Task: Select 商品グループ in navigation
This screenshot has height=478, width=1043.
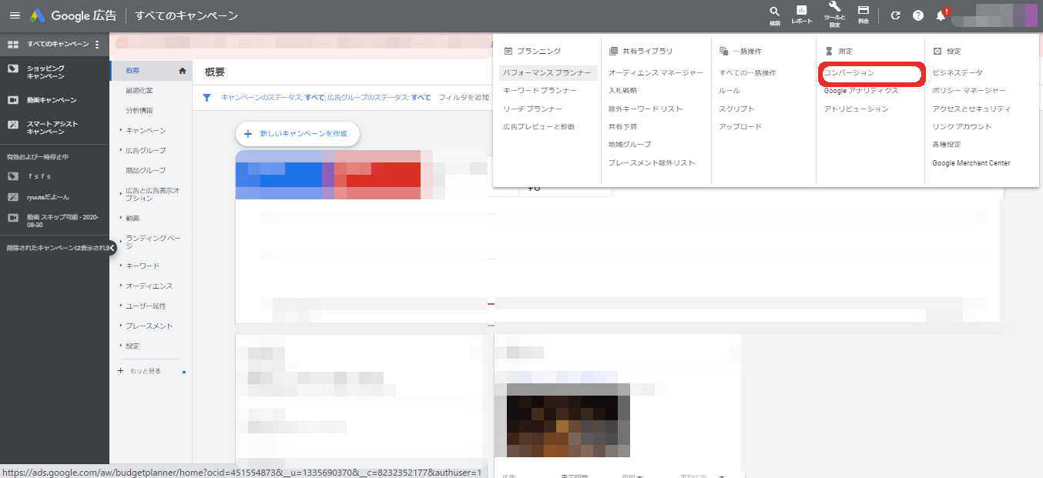Action: pyautogui.click(x=146, y=171)
